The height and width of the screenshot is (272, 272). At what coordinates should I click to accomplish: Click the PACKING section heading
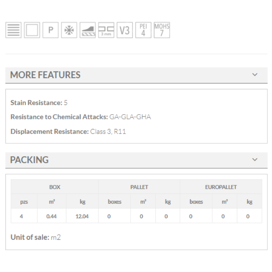30,160
